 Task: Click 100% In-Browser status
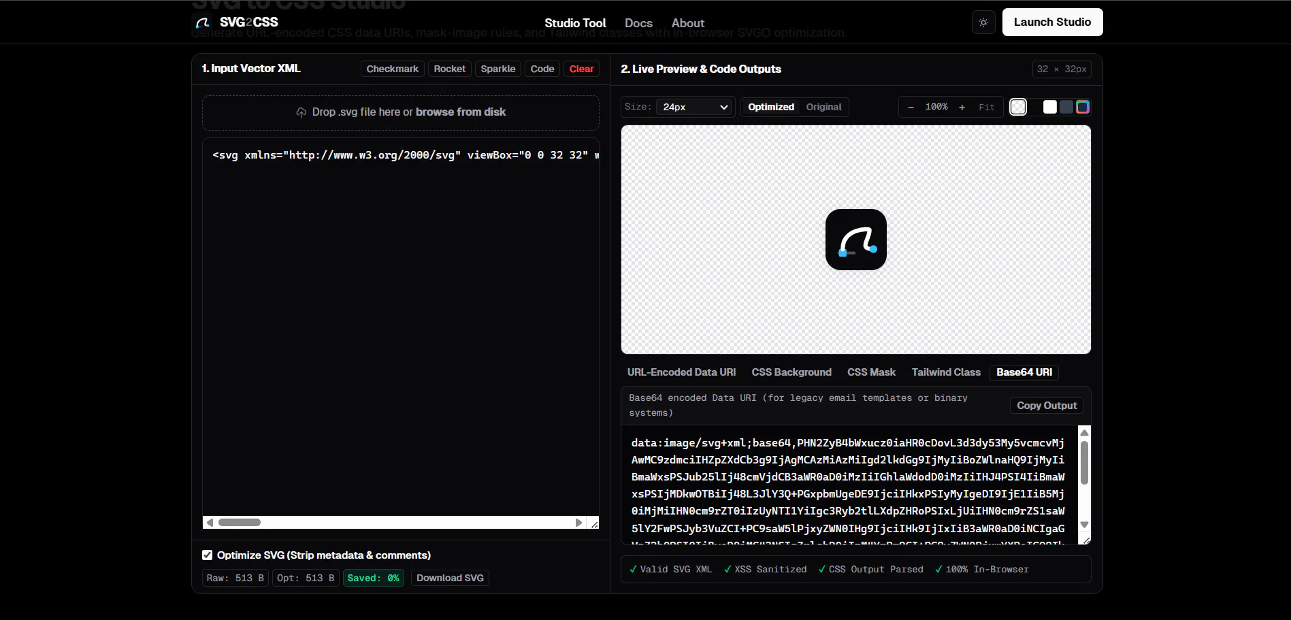[981, 570]
